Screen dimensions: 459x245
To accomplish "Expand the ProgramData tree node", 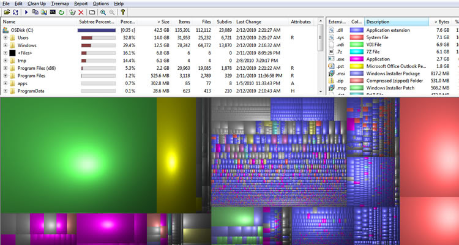I will click(6, 91).
